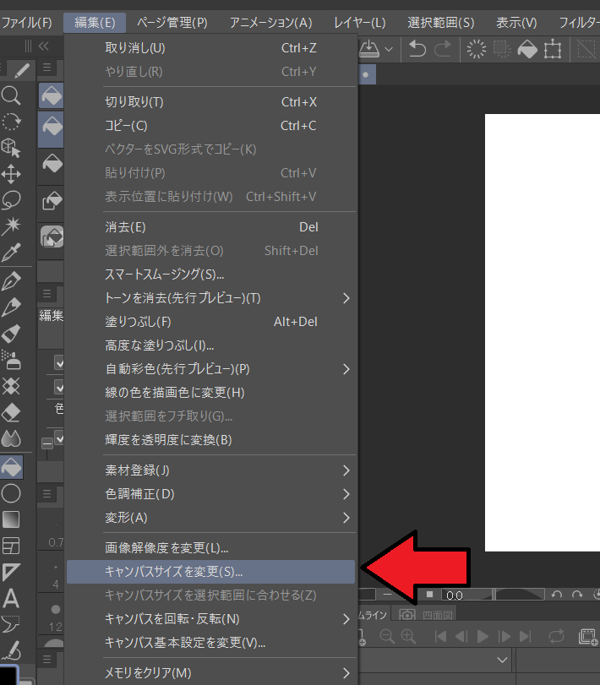Open dropdown in the timeline panel
600x685 pixels.
pyautogui.click(x=504, y=660)
